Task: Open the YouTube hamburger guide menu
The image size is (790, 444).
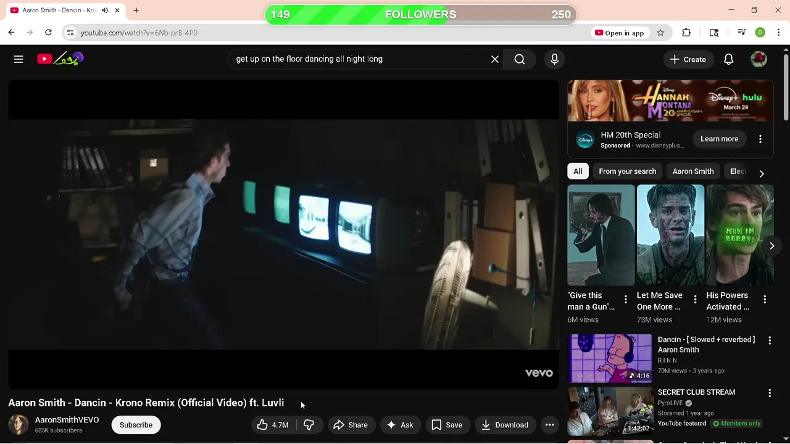Action: (x=19, y=59)
